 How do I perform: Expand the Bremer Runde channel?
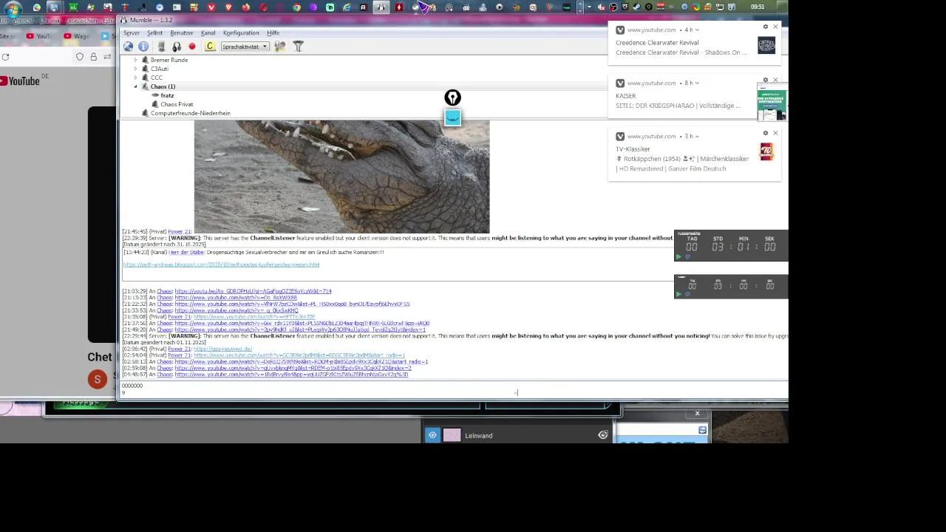136,60
